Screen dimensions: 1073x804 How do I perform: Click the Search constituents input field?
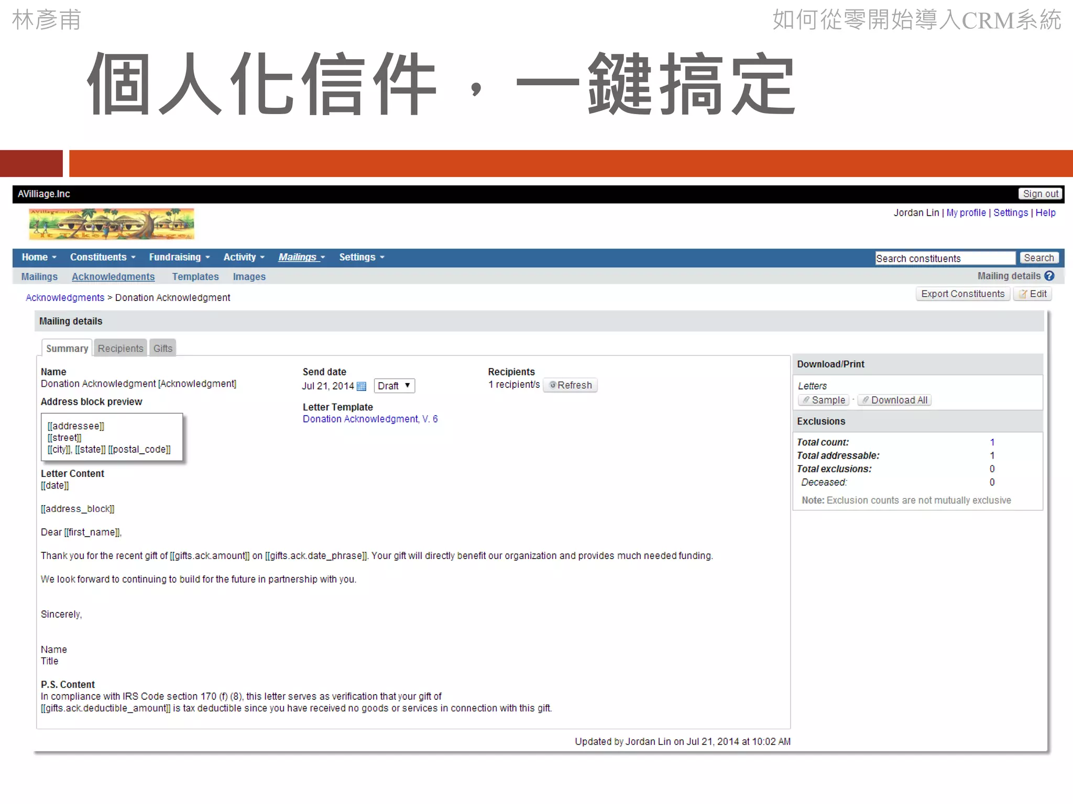[945, 258]
